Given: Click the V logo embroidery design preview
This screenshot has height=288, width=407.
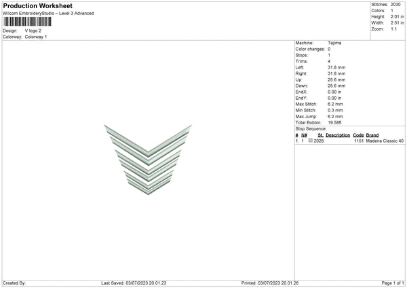Looking at the screenshot, I should tap(148, 160).
